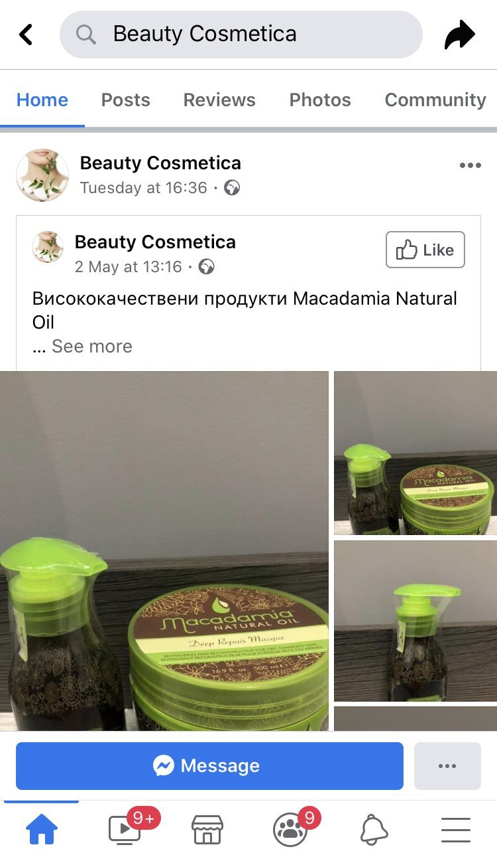
Task: Like the shared Beauty Cosmetica post
Action: point(425,250)
